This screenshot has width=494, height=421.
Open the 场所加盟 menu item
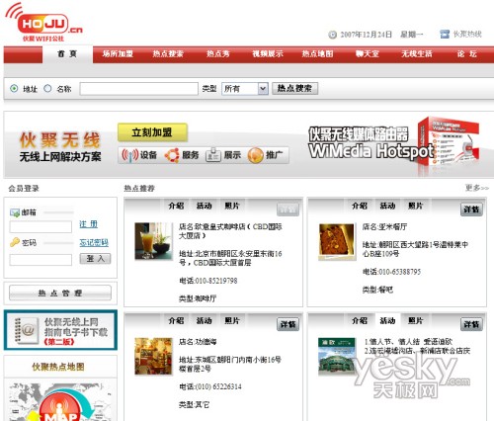click(x=118, y=53)
